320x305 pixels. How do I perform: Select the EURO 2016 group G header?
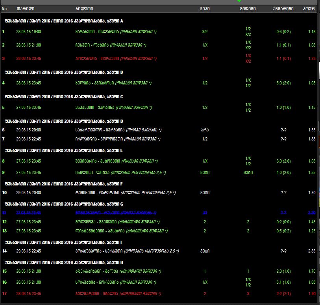pyautogui.click(x=64, y=204)
